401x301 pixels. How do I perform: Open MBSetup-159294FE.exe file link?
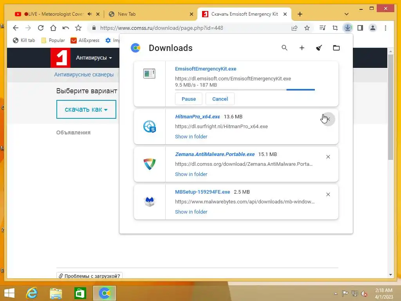[202, 192]
